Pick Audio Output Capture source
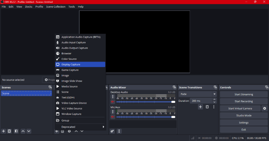This screenshot has width=269, height=141. pyautogui.click(x=80, y=48)
